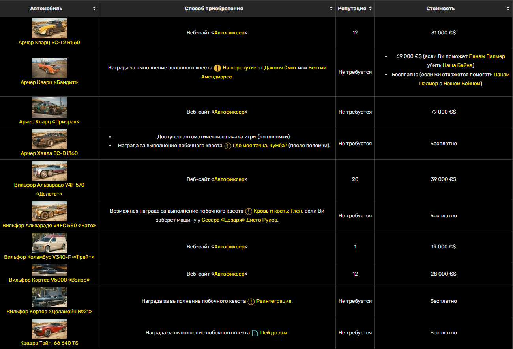Open Арчер Кварц «Бандит» link

[49, 82]
